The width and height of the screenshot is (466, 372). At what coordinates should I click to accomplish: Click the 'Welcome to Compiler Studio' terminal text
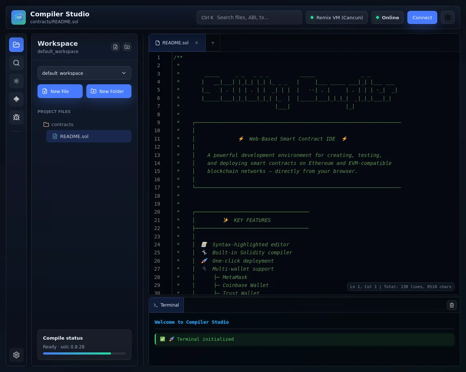(x=191, y=322)
